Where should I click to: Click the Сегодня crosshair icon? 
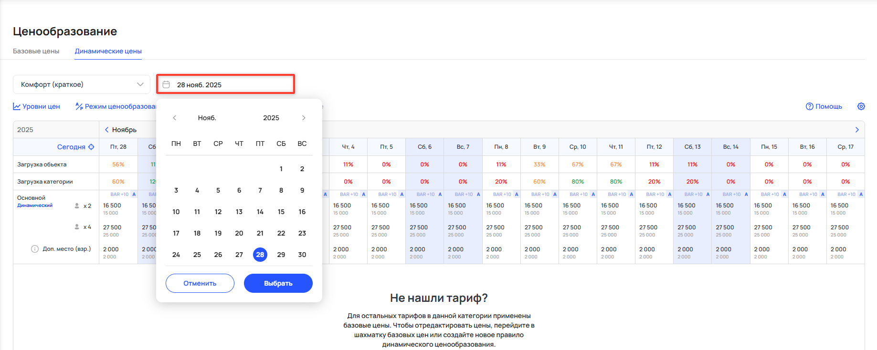coord(91,147)
